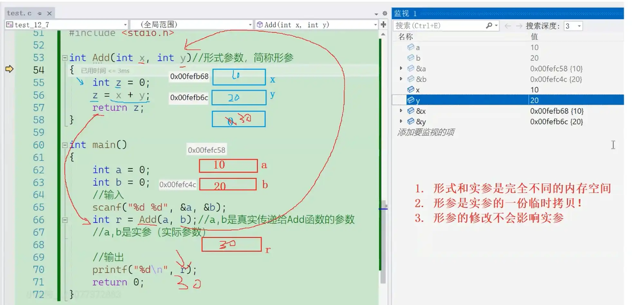Expand the &x watch entry

pos(401,111)
